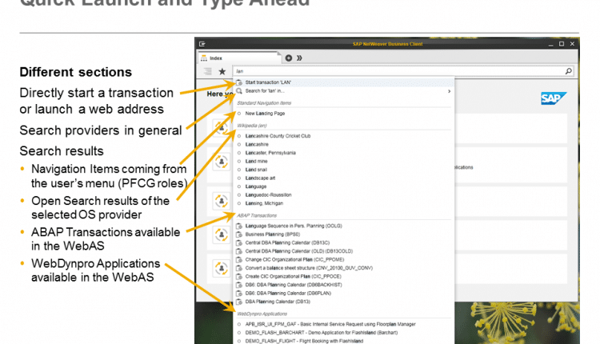Click transaction icon beside Start transaction 'LAN'

coord(239,82)
